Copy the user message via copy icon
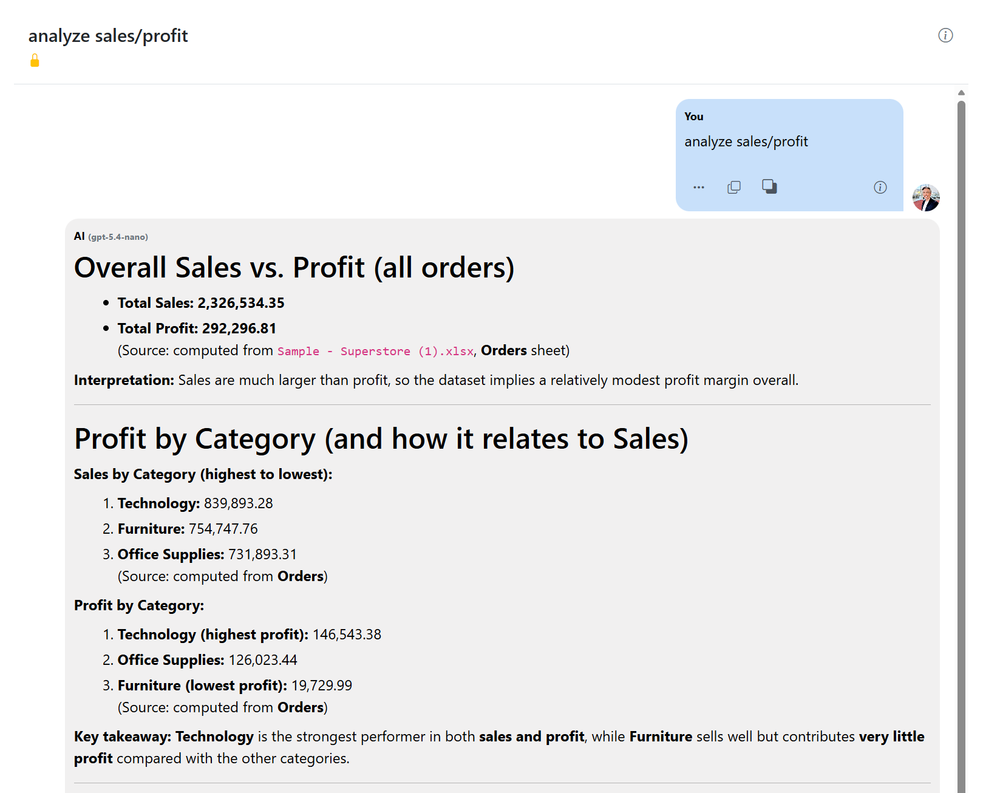Viewport: 1000px width, 793px height. pos(734,187)
